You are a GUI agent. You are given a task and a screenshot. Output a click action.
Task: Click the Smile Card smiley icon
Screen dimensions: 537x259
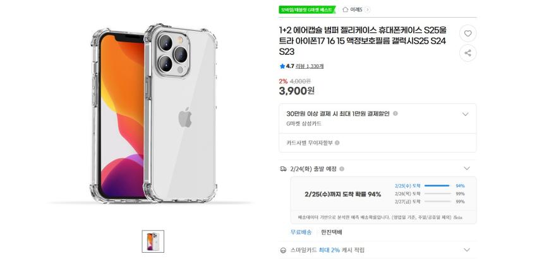[x=283, y=250]
